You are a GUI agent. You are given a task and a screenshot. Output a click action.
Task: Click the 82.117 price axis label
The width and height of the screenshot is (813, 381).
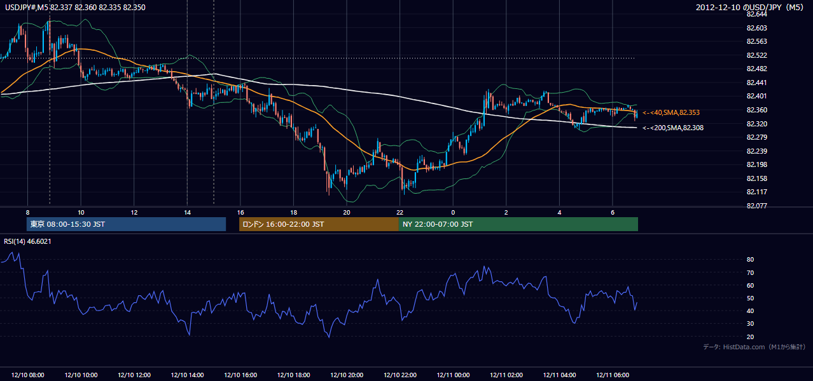pyautogui.click(x=756, y=192)
